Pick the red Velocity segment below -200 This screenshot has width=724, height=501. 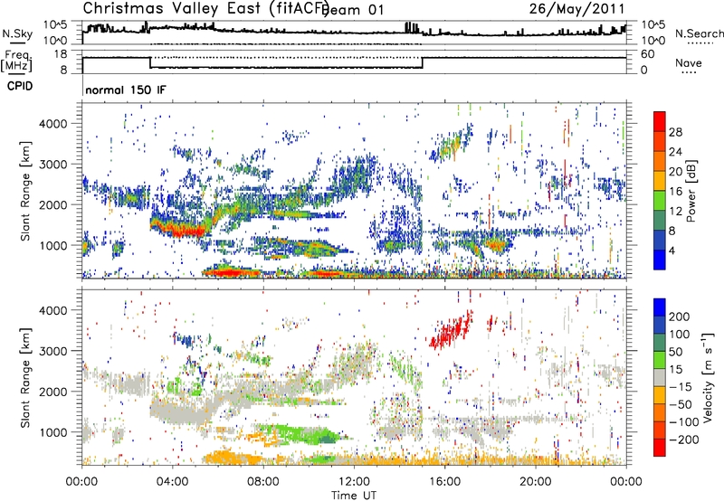click(660, 448)
